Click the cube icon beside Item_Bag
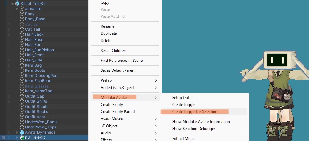Screen dimensions: 309x141 click(22, 65)
